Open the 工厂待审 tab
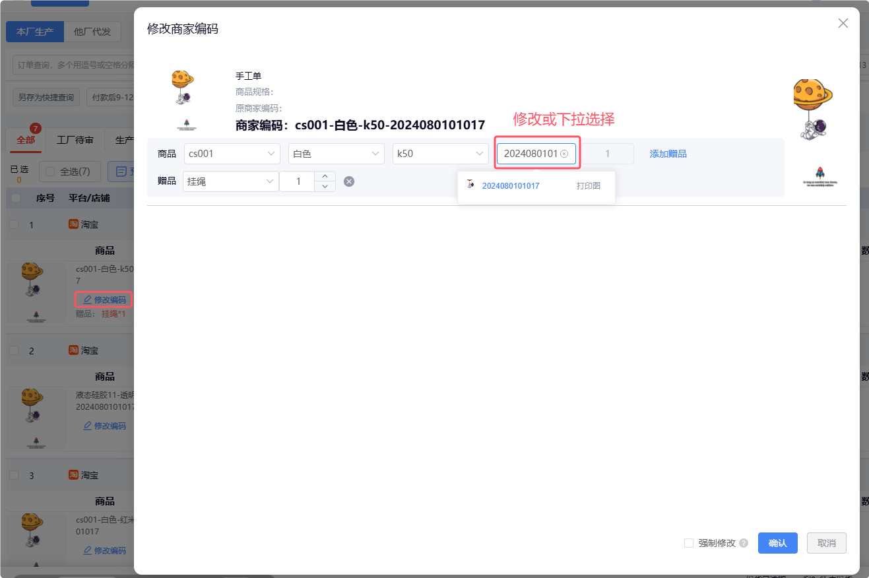Screen dimensions: 869x578 pos(75,140)
